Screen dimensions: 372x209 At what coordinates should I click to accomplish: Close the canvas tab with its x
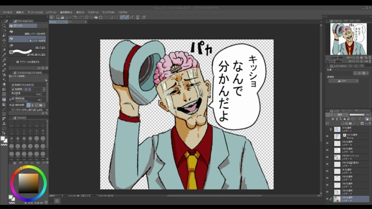click(x=66, y=22)
